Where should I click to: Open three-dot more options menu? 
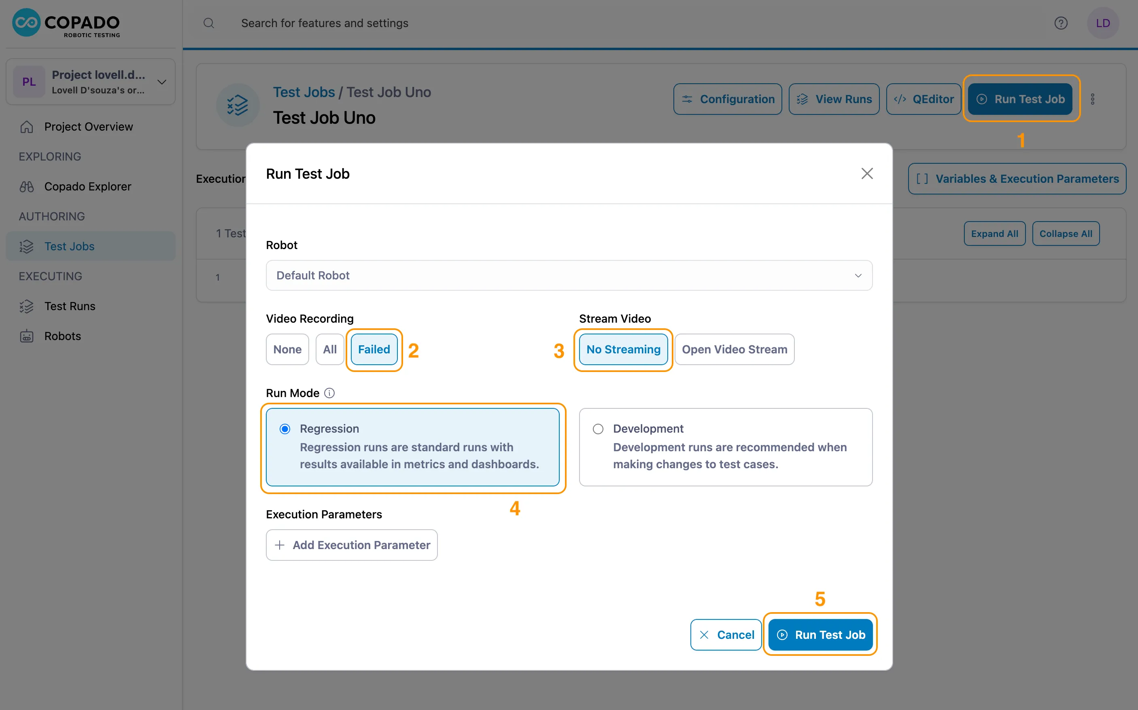(1092, 99)
